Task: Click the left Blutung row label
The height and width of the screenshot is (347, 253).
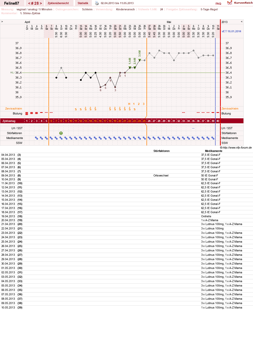Action: click(x=18, y=113)
